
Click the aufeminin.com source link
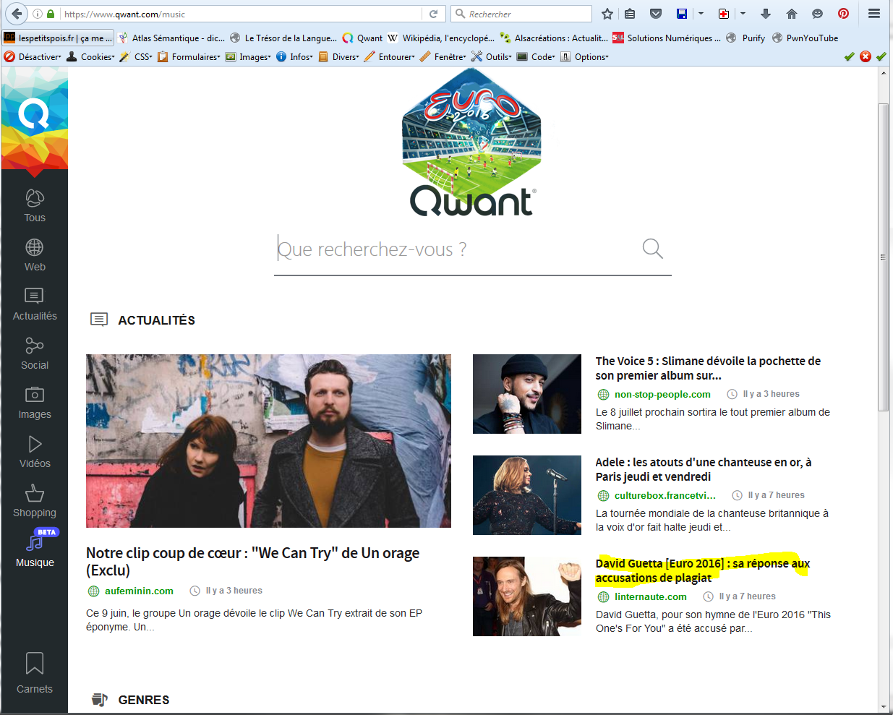(x=139, y=591)
